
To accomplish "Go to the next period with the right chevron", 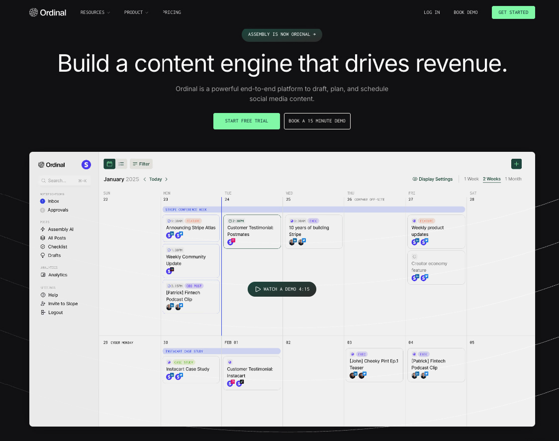I will pyautogui.click(x=166, y=180).
